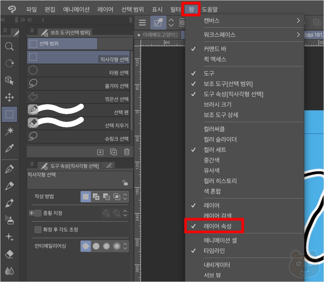Toggle 레이어 속성 in the window menu
This screenshot has height=282, width=324.
(x=217, y=226)
